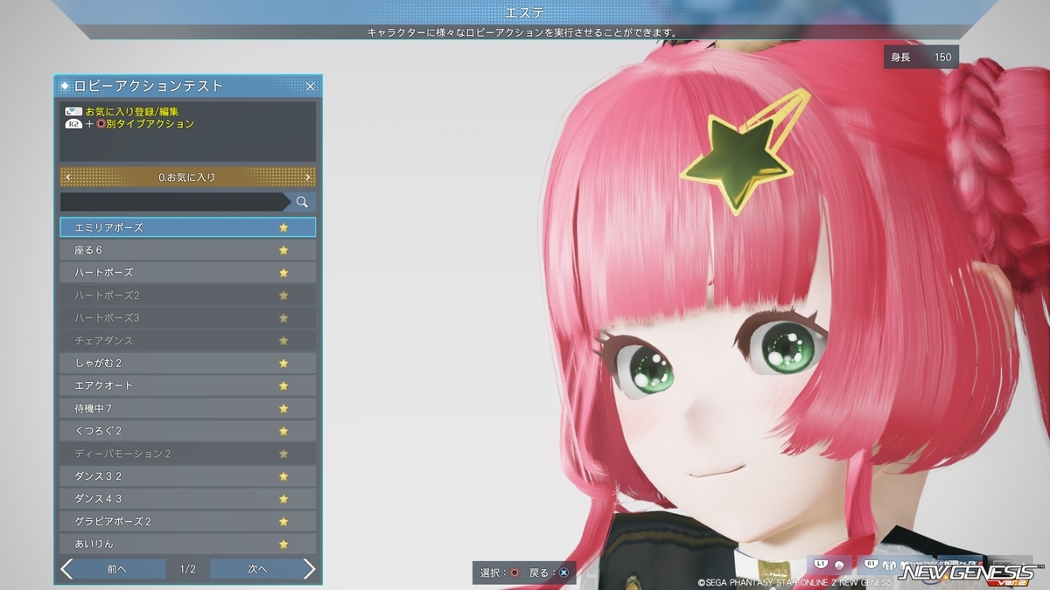Toggle favorite star on ハートポーズ row
This screenshot has height=590, width=1050.
(x=283, y=273)
